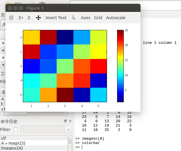Select variable A in workspace
The height and width of the screenshot is (151, 181).
[x=3, y=99]
